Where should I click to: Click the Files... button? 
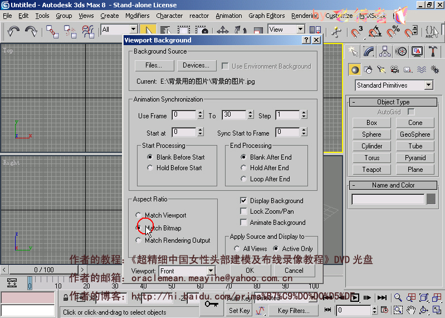(154, 65)
